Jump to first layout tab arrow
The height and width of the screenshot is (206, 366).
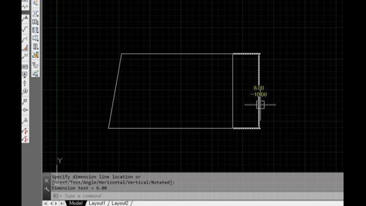pos(45,204)
